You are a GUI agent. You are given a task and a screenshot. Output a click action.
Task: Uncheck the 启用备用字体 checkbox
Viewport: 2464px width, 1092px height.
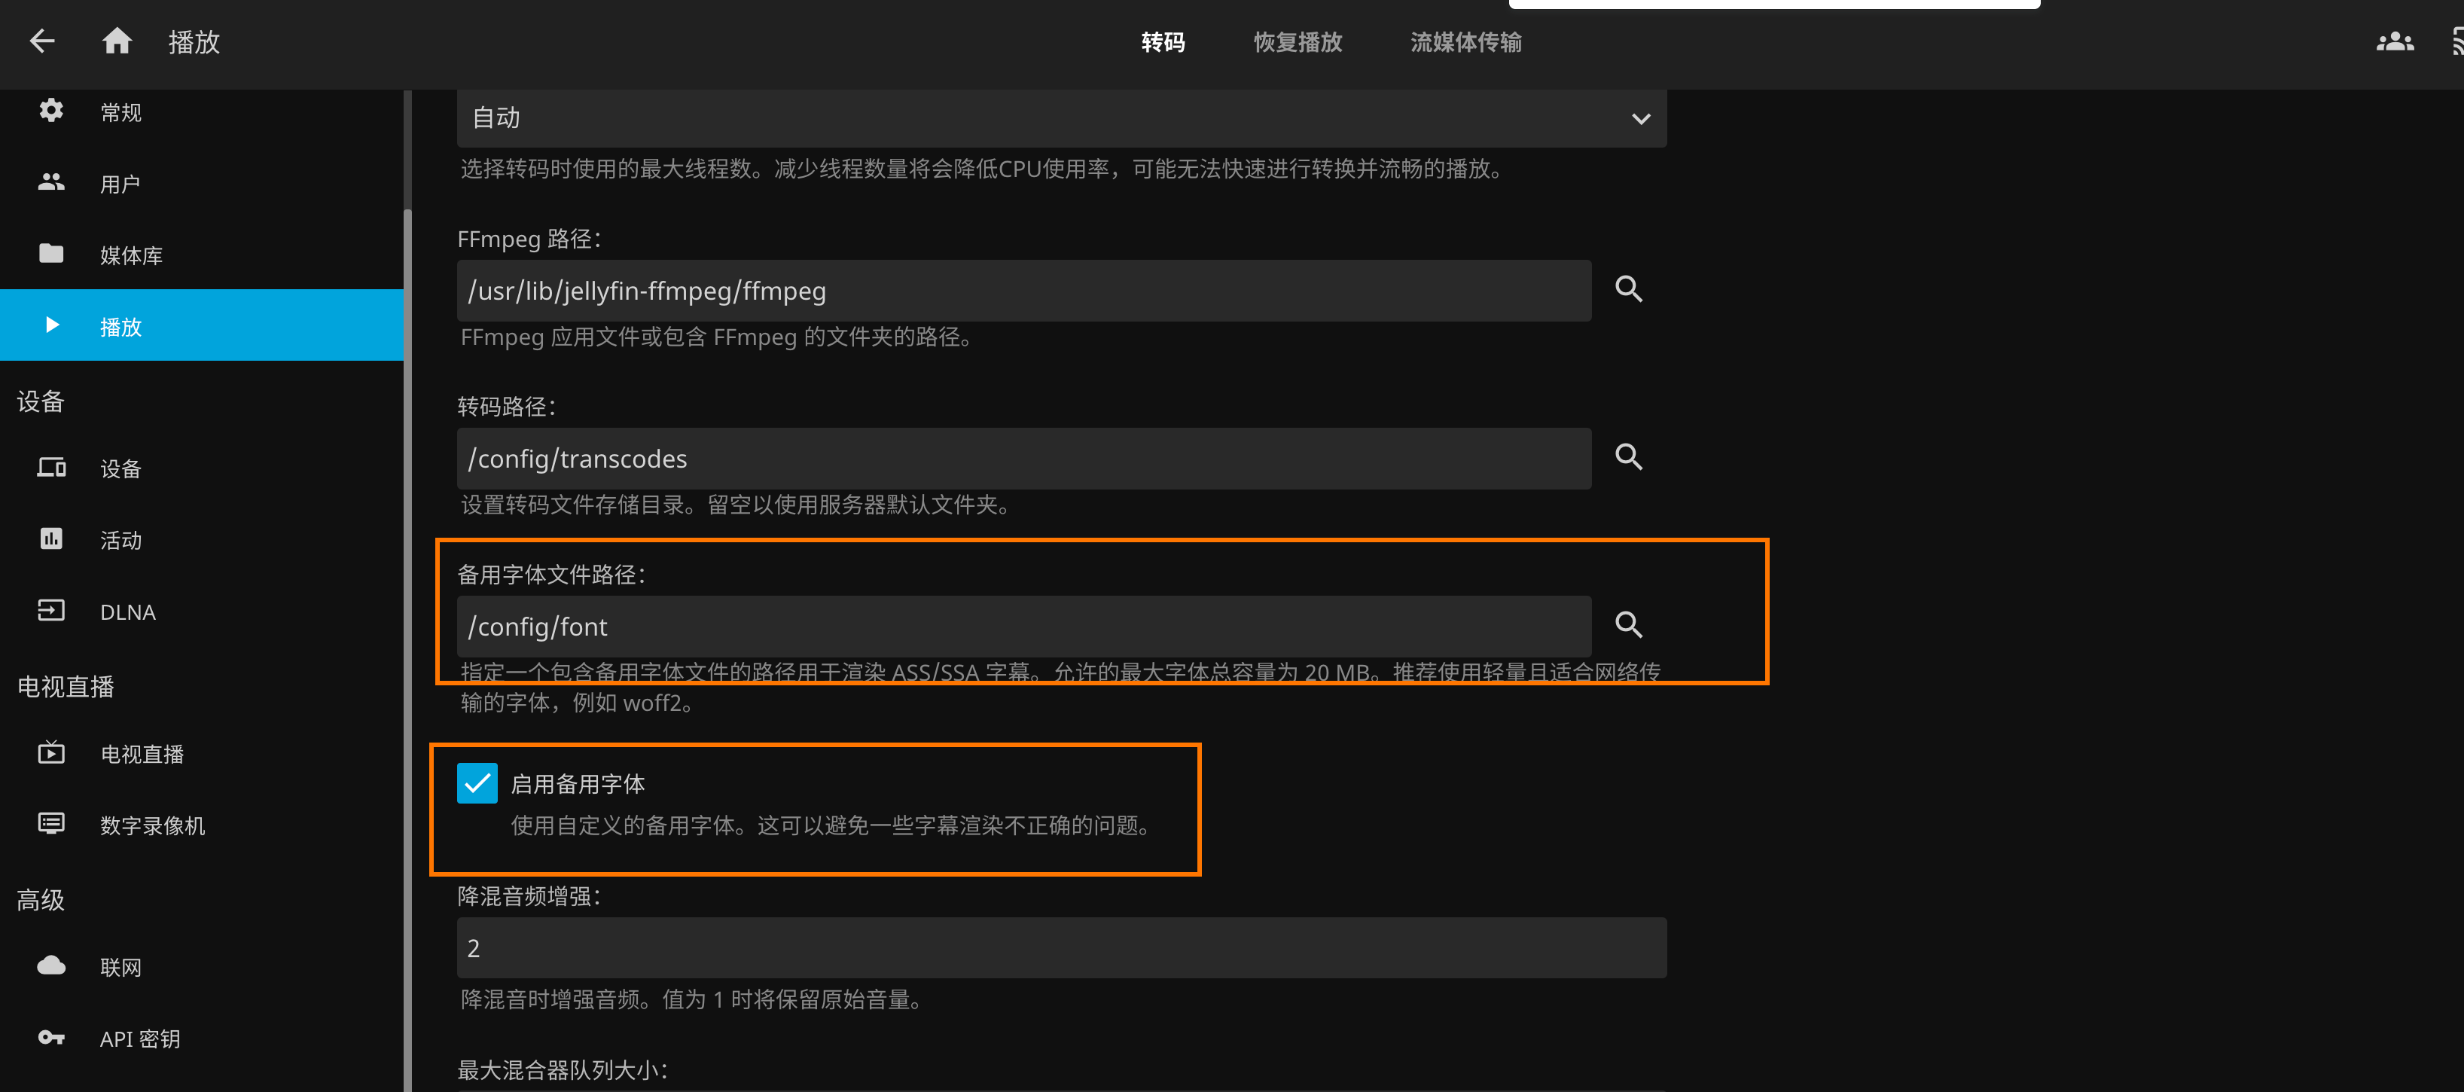coord(477,783)
